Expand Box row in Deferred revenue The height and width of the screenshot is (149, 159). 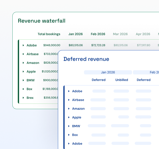coord(69,135)
